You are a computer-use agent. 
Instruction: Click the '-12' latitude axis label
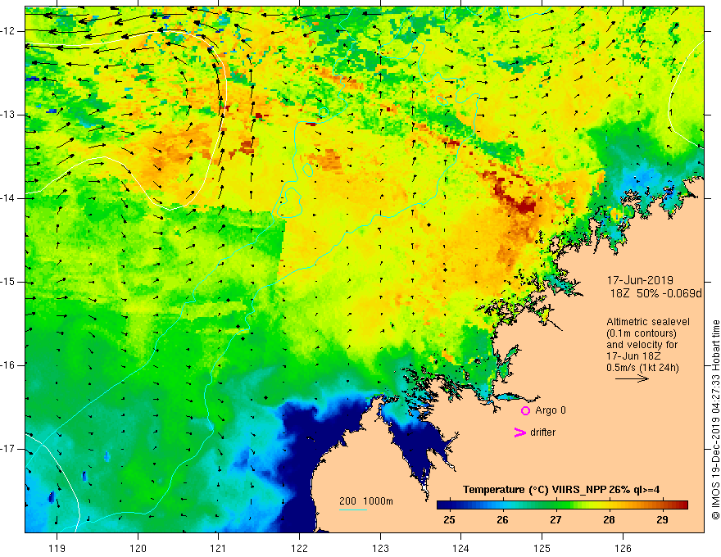click(8, 31)
